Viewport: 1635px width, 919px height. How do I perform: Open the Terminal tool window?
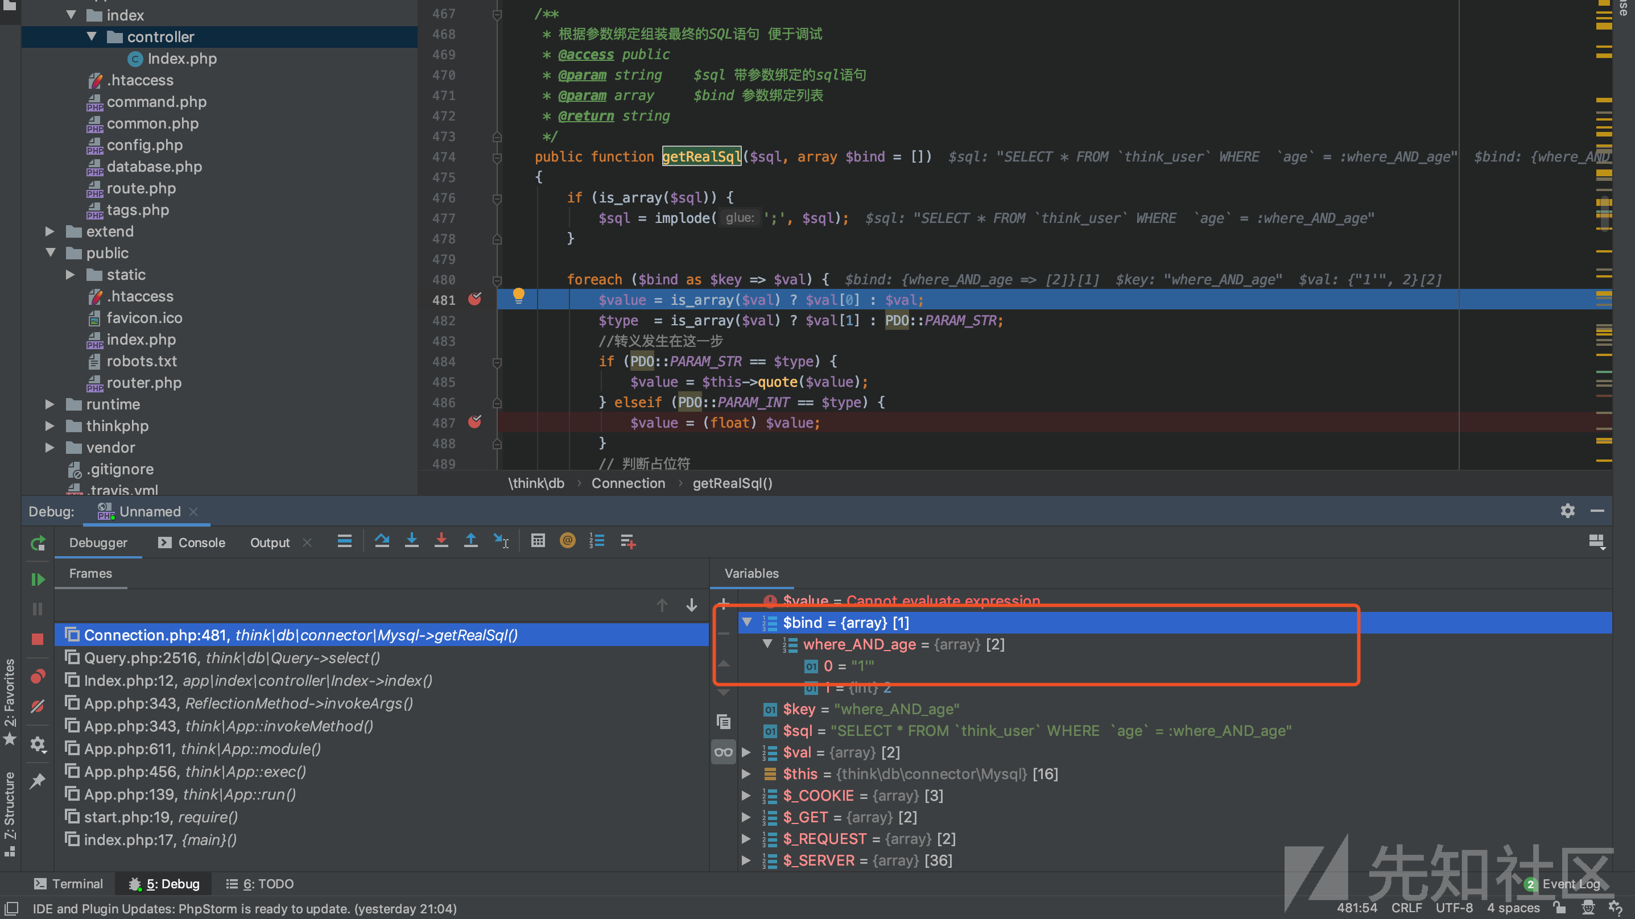[x=68, y=884]
